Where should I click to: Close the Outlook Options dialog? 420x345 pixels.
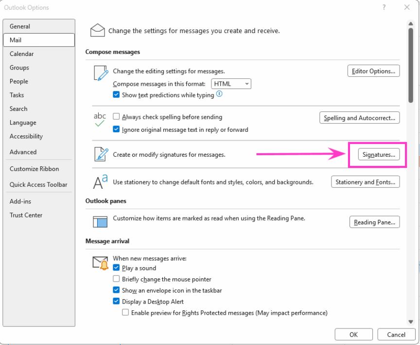point(407,7)
